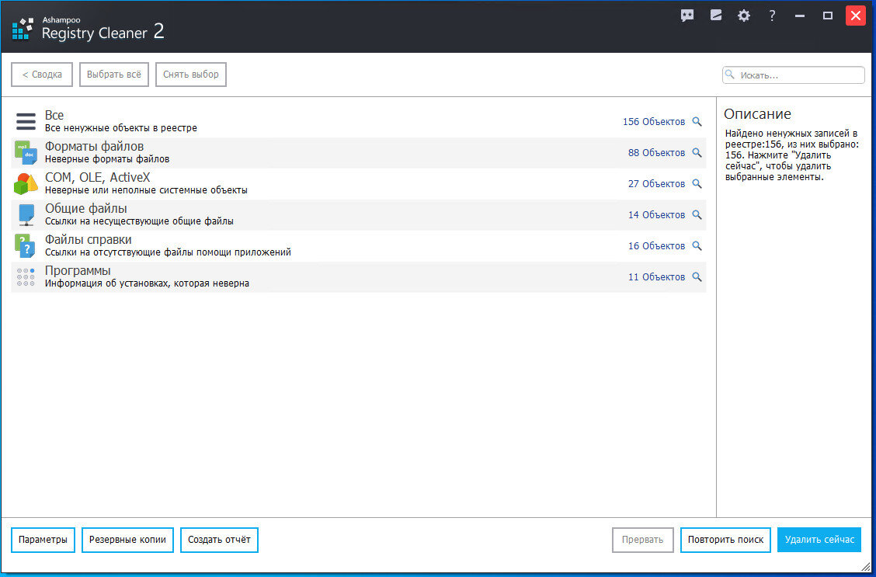Screen dimensions: 876x577
Task: Click Удалить сейчас button
Action: click(x=819, y=541)
